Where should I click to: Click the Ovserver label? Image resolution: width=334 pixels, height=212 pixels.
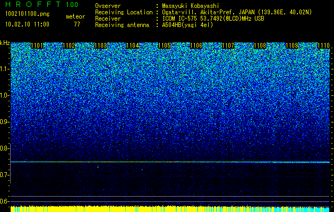click(108, 6)
